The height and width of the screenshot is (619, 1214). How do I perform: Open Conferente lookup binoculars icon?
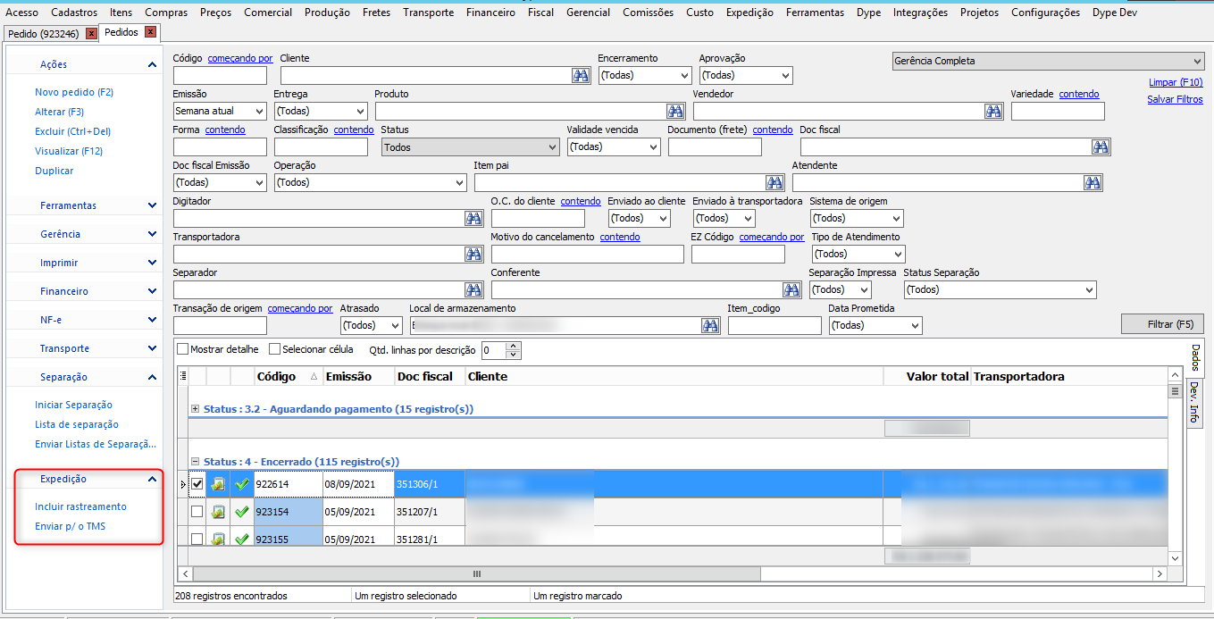click(x=791, y=290)
